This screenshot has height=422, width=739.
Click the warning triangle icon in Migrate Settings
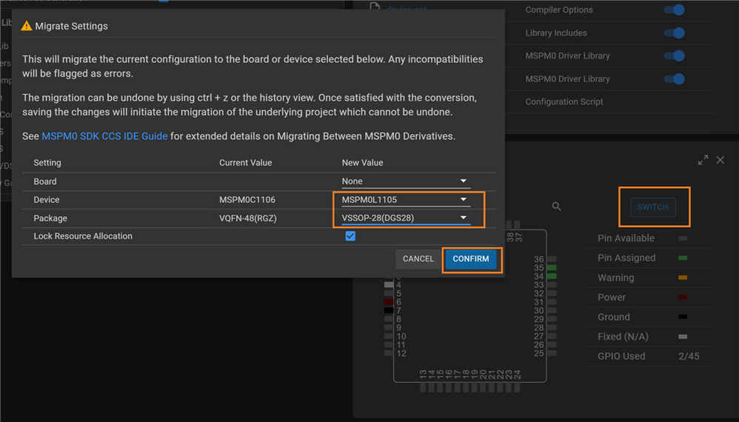[27, 26]
